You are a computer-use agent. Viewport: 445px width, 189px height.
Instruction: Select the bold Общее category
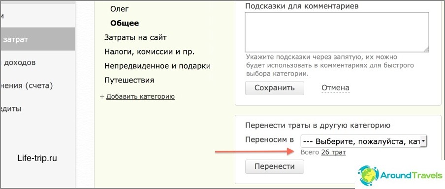pyautogui.click(x=125, y=23)
